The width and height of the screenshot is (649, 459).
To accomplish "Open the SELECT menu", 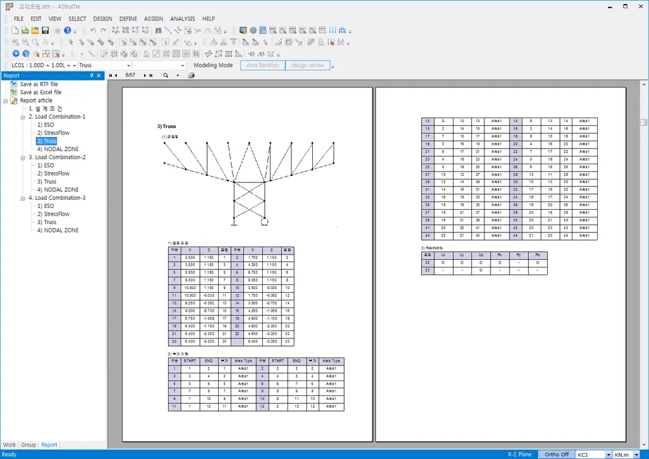I will pyautogui.click(x=77, y=19).
